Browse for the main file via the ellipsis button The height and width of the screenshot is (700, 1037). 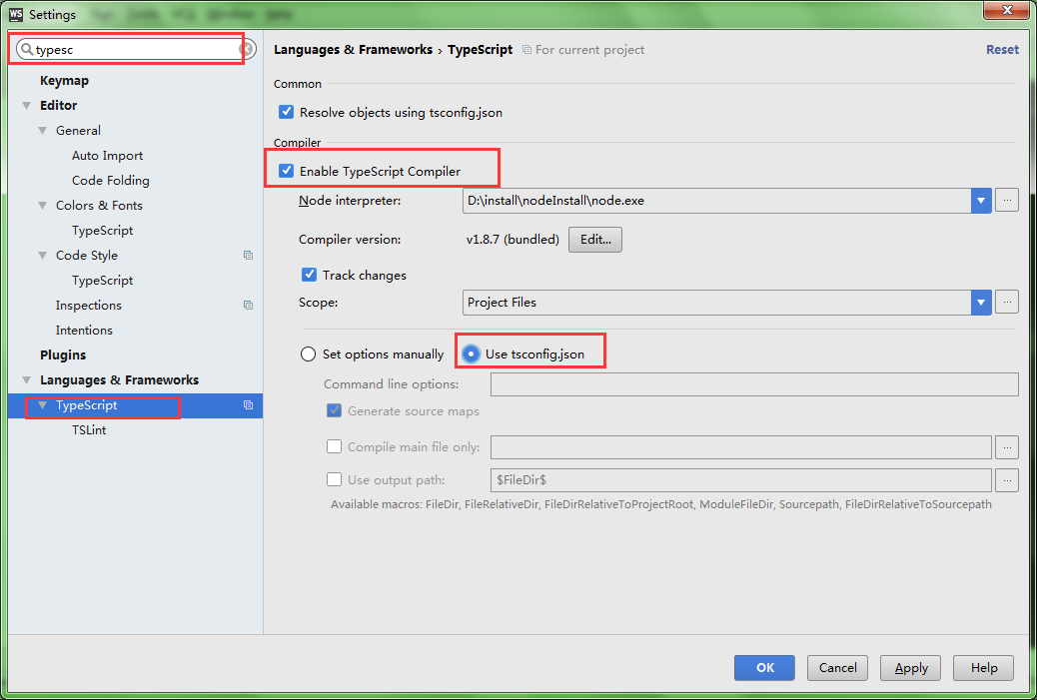tap(1007, 446)
